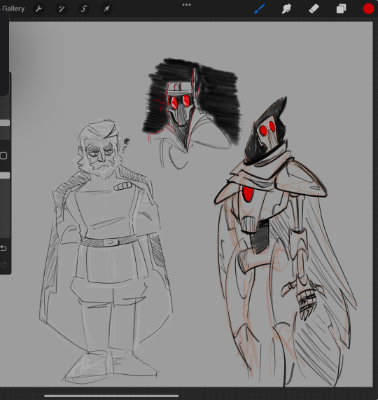
Task: Tap the iPad home indicator bar
Action: point(111,396)
